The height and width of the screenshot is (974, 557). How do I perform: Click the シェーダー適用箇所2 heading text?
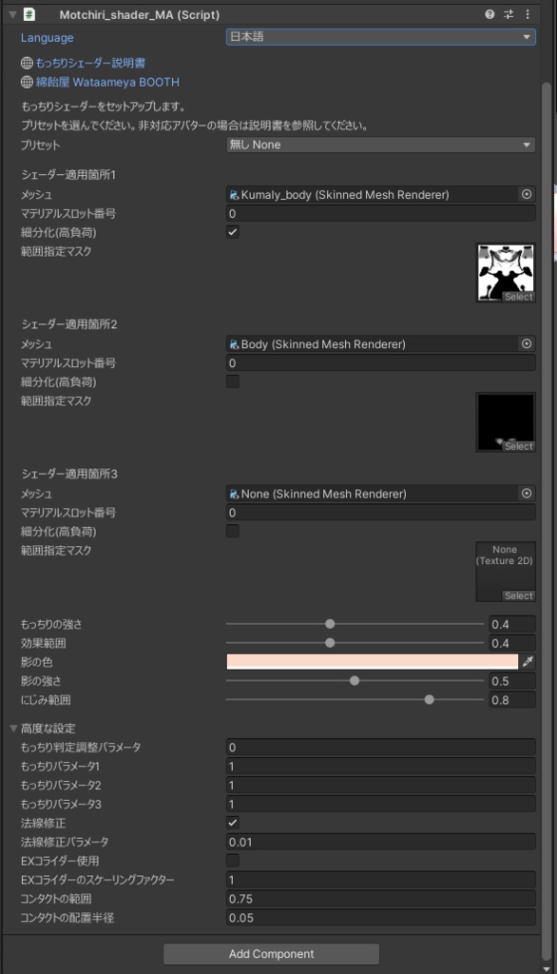tap(69, 324)
